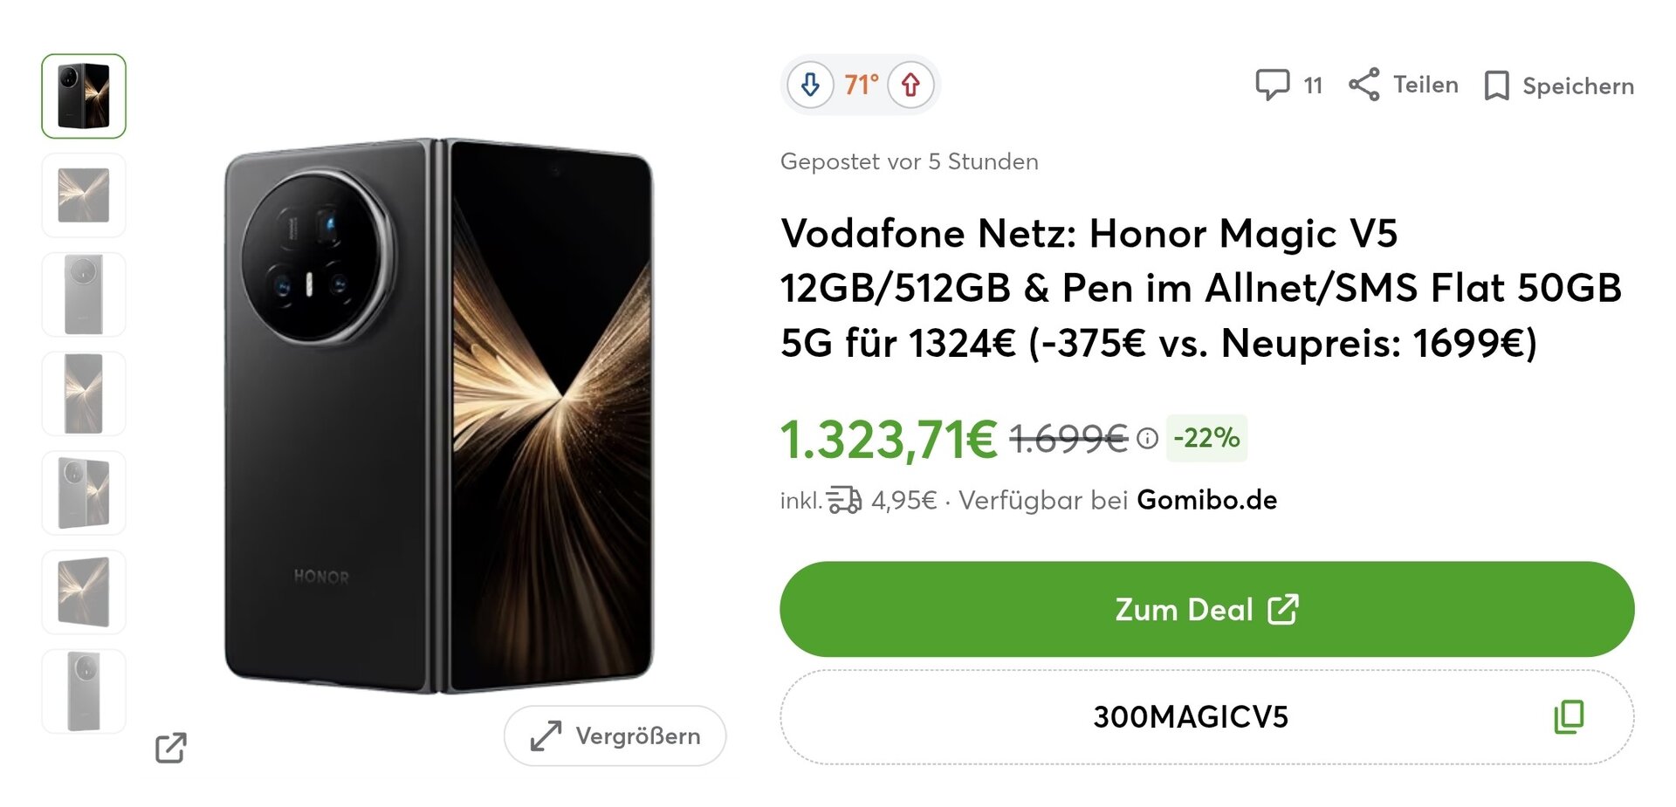Click the main Honor Magic V5 product image
1676x807 pixels.
[x=439, y=415]
